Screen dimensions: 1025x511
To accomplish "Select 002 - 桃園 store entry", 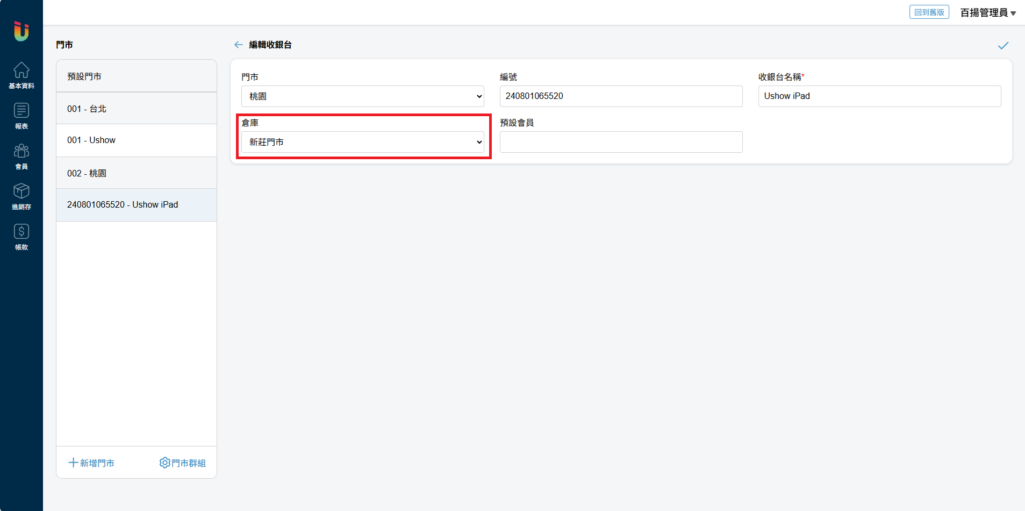I will (137, 173).
